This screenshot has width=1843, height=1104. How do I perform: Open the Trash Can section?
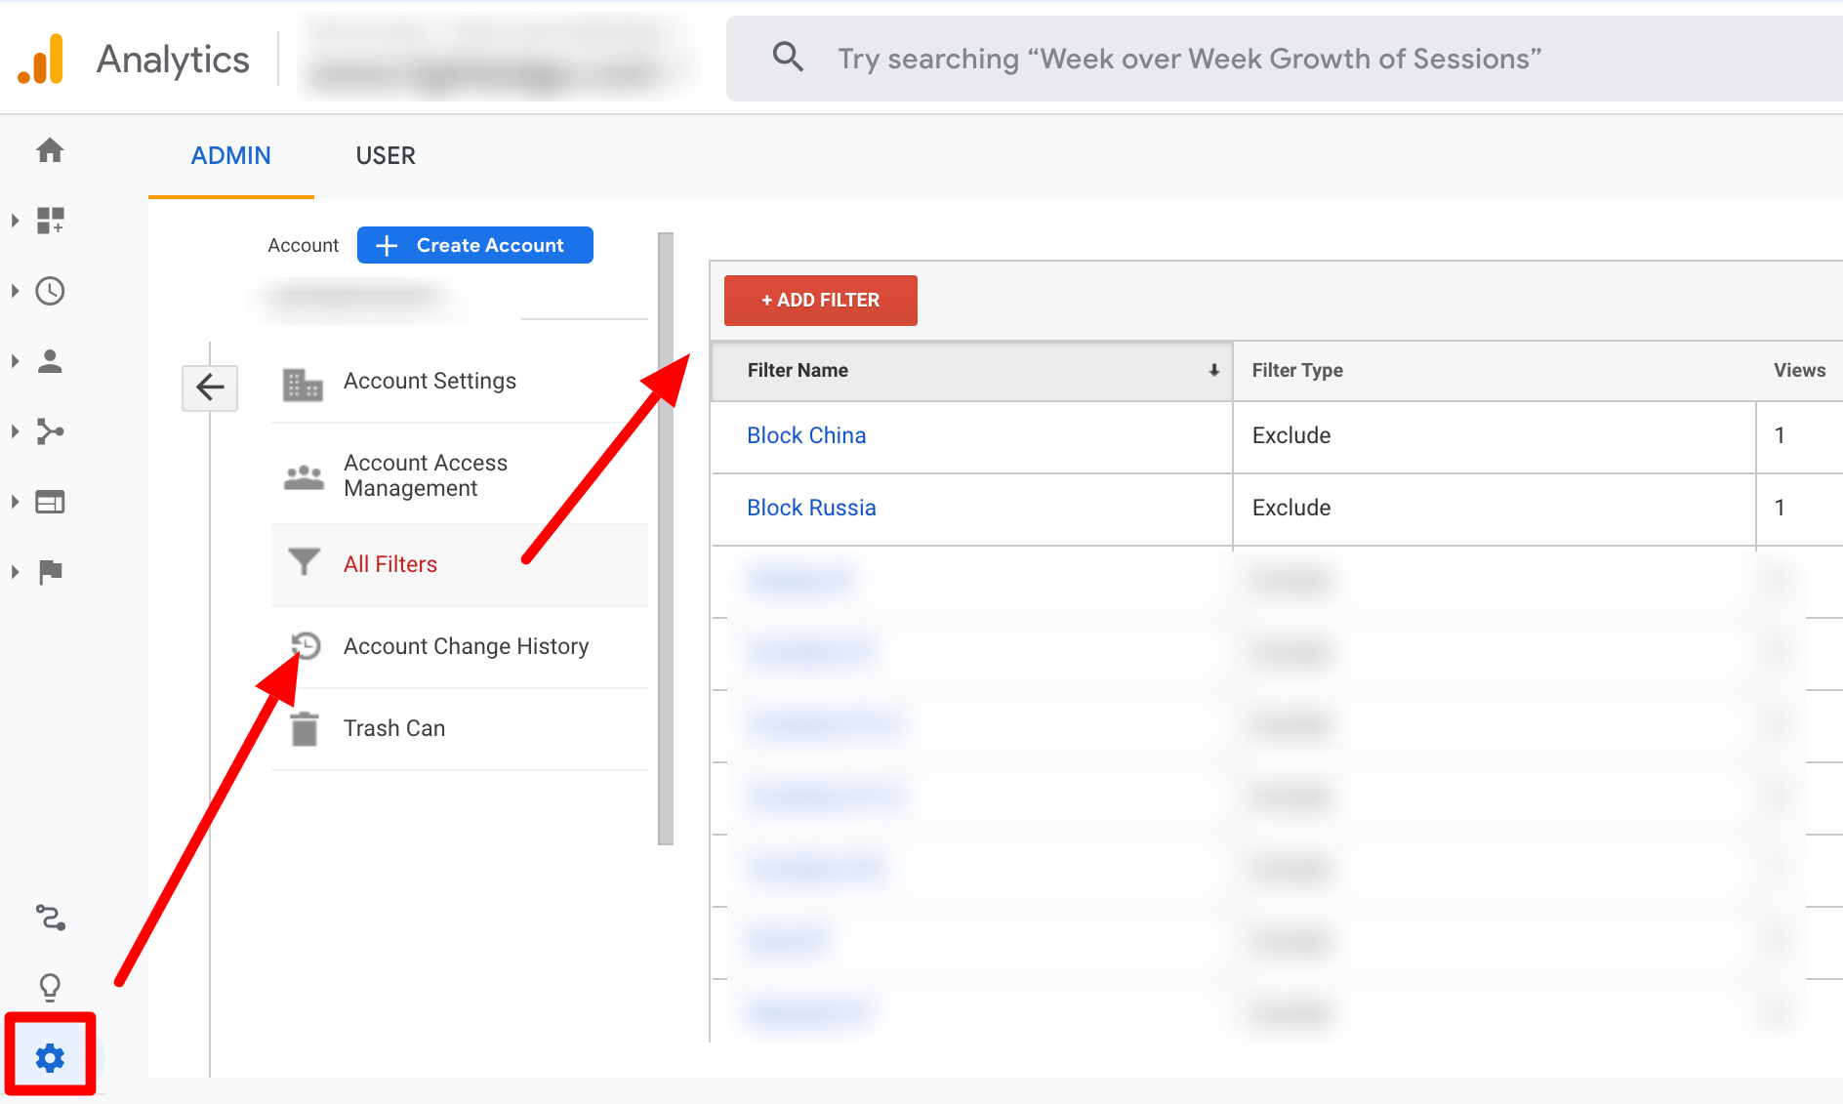[x=393, y=727]
